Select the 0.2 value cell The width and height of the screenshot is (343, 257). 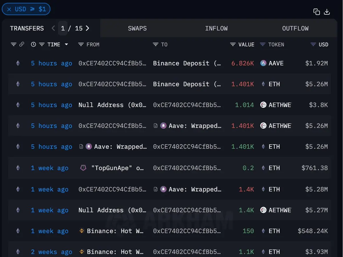tap(248, 168)
